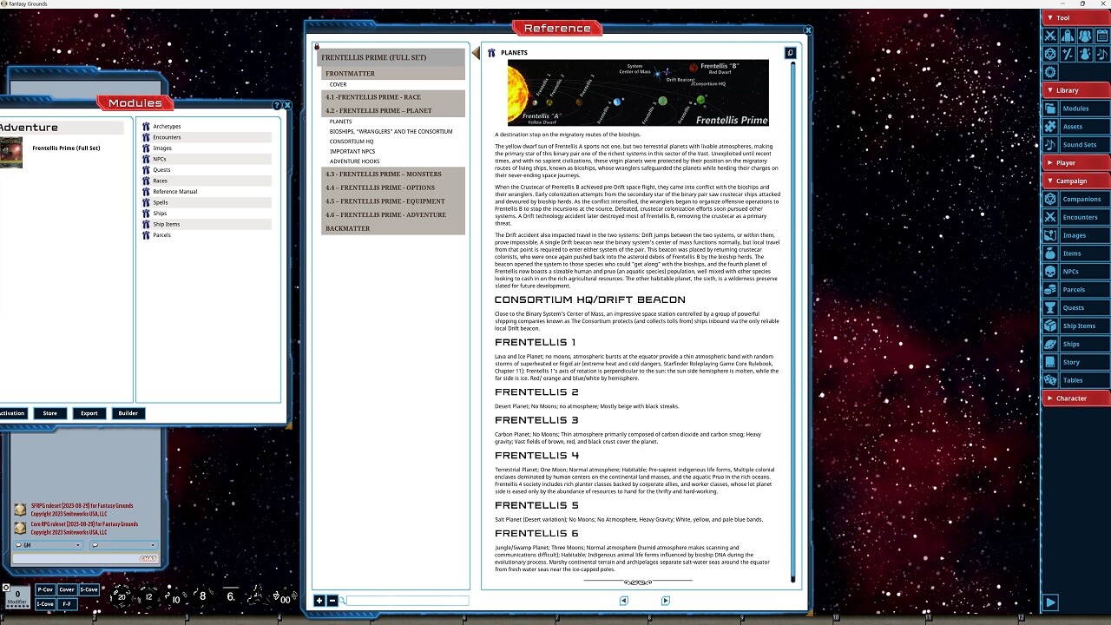This screenshot has width=1111, height=625.
Task: Open chapter 4.1 Frentellis Prime - Race
Action: click(393, 97)
